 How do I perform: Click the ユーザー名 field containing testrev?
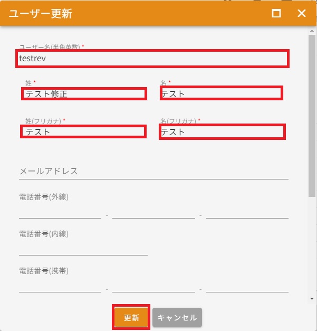tap(153, 59)
